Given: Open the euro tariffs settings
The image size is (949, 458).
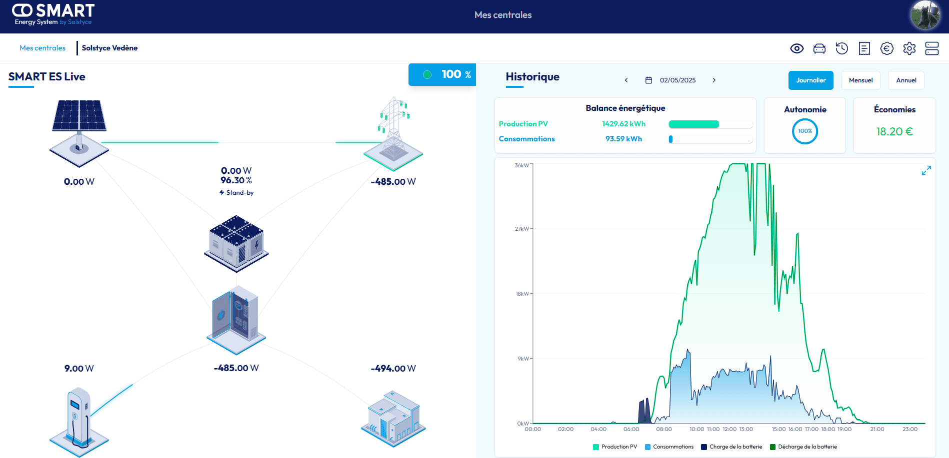Looking at the screenshot, I should (886, 48).
